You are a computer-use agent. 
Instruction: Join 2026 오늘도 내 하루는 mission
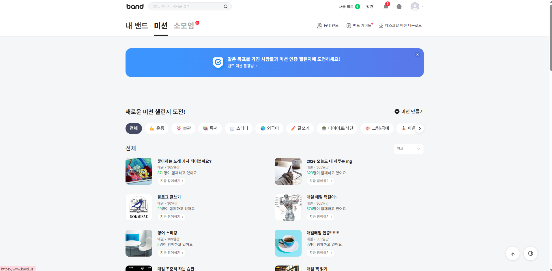coord(321,181)
